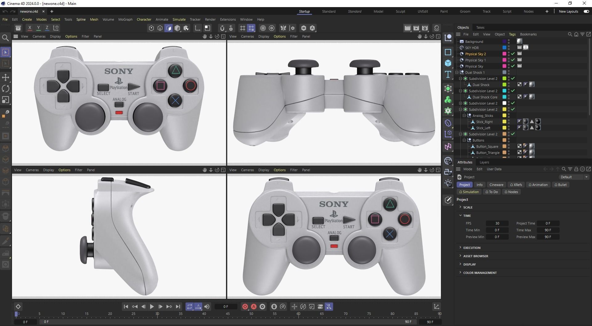The width and height of the screenshot is (592, 326).
Task: Toggle Background visibility dots
Action: (509, 41)
